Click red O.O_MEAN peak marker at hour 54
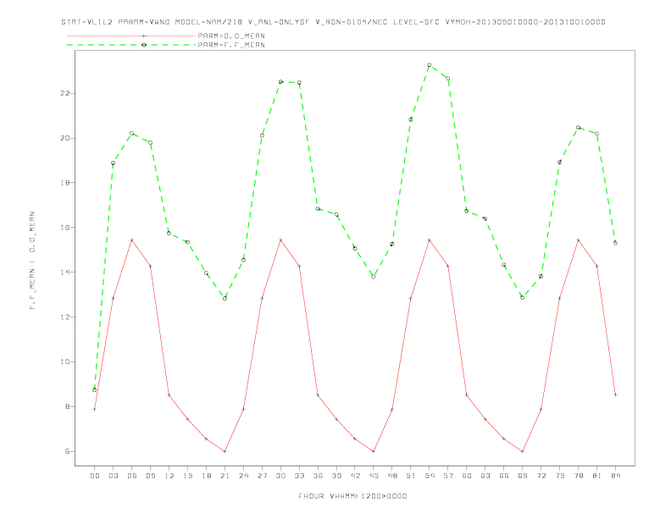Screen dimensions: 671x518 (x=430, y=240)
